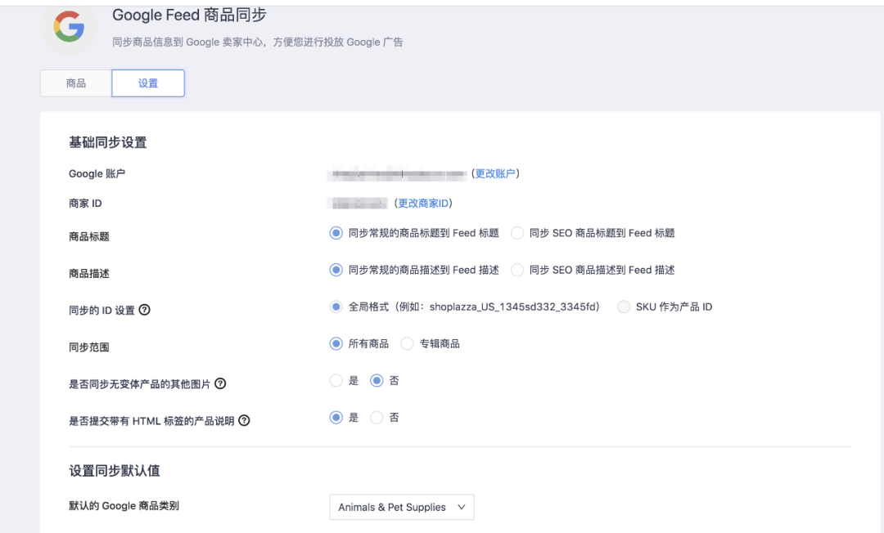Choose 是 for syncing other images
The image size is (884, 533).
point(336,381)
